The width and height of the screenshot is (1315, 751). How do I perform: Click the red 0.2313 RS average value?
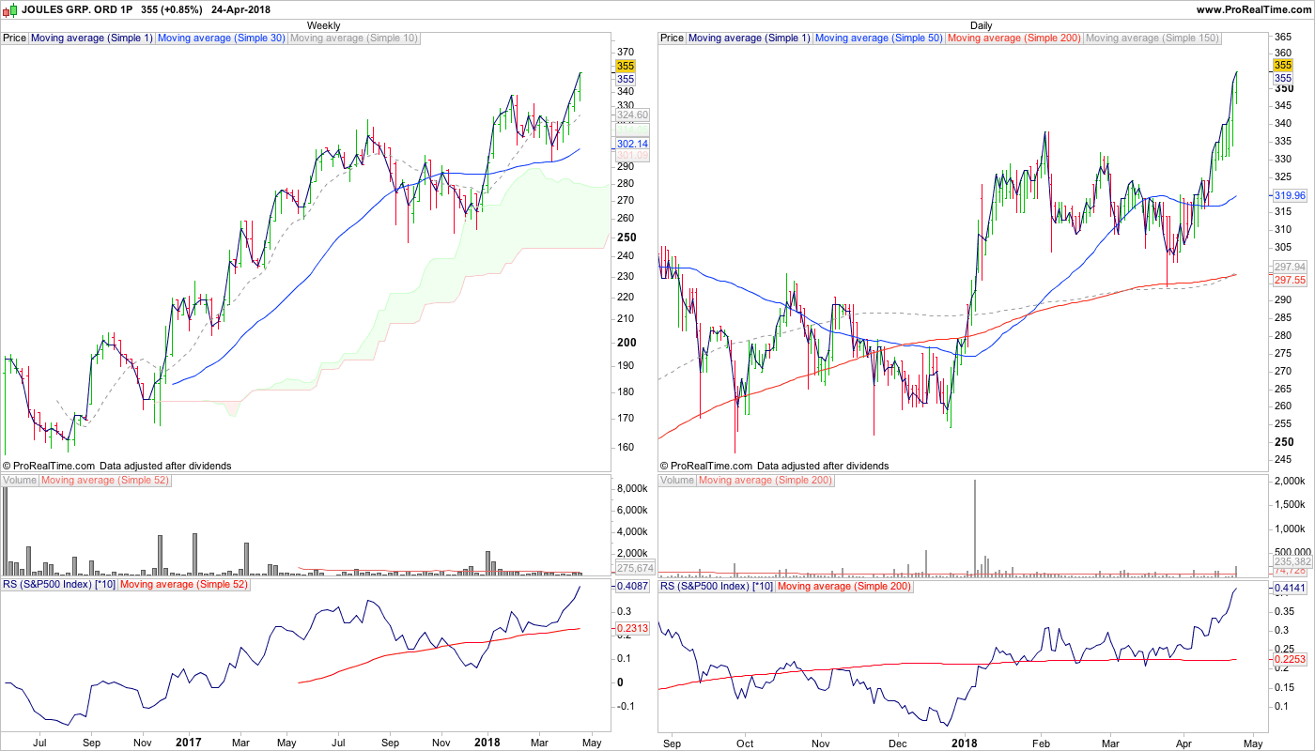632,628
